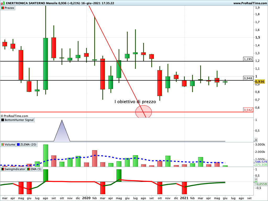This screenshot has width=268, height=201.
Task: Select the red price target circle
Action: tap(143, 112)
